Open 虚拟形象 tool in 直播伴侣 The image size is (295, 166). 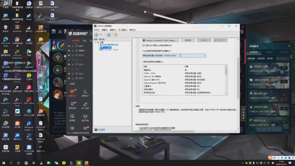click(85, 118)
